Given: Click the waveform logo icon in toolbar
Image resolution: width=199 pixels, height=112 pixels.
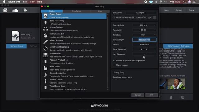Looking at the screenshot, I should coord(5,10).
